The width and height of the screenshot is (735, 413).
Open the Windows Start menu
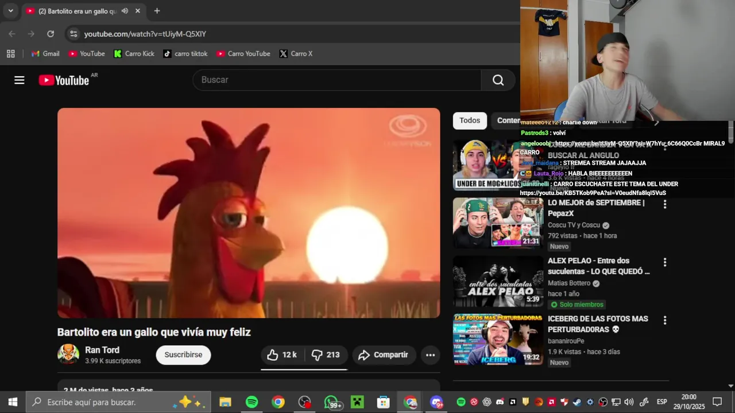click(13, 402)
